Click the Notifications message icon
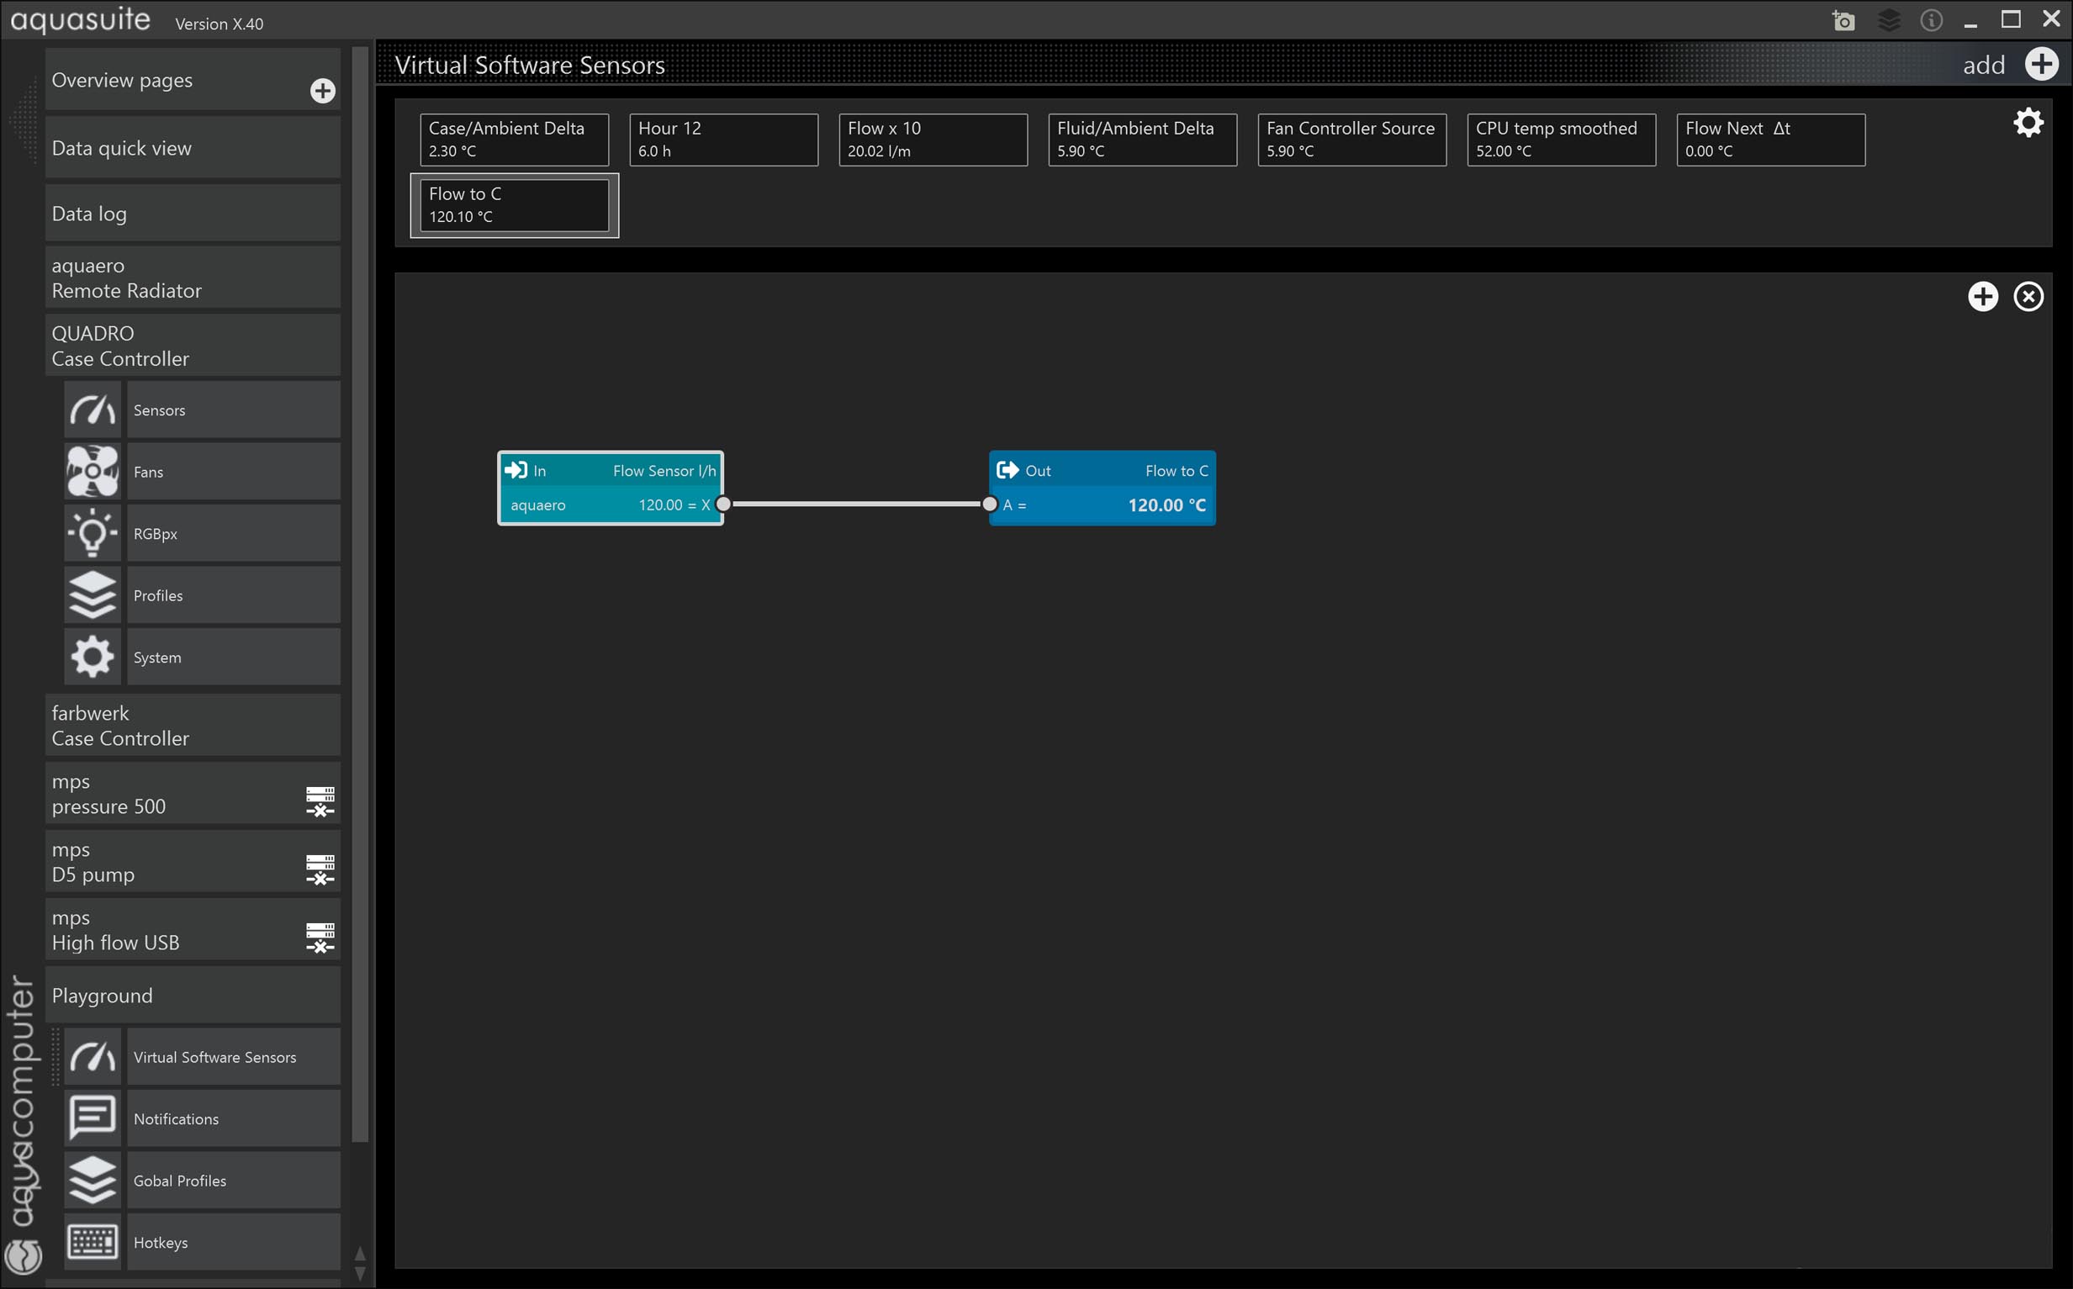This screenshot has width=2073, height=1289. (x=93, y=1118)
